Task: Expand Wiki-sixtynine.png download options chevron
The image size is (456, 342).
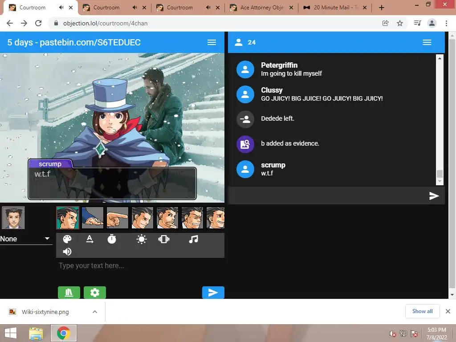Action: click(x=95, y=312)
